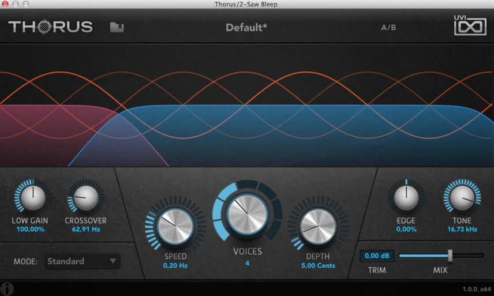
Task: Click the info icon
Action: (x=6, y=289)
